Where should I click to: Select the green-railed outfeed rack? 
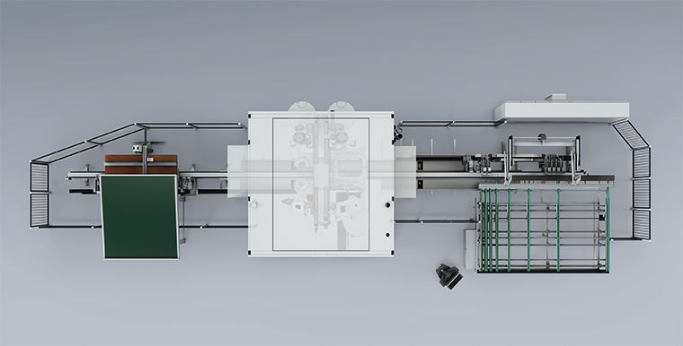tap(543, 229)
